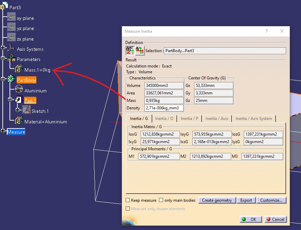Screen dimensions: 301x230
Task: Click the IoxG inertia value field
Action: [x=160, y=134]
